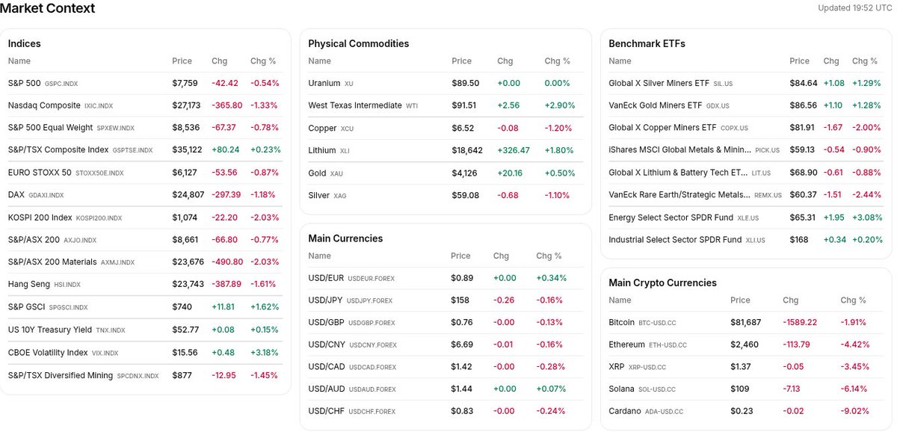Click the Benchmark ETFs panel heading

[x=647, y=43]
